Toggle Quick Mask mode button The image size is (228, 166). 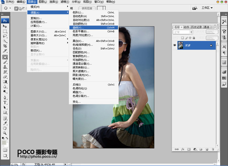point(5,150)
